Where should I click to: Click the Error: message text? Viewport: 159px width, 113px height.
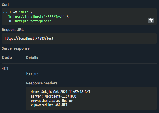pyautogui.click(x=32, y=74)
